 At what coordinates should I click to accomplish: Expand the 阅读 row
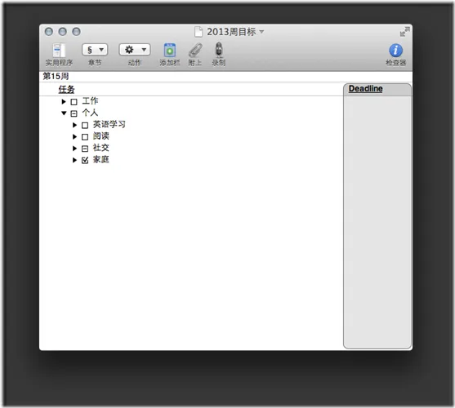[x=74, y=136]
